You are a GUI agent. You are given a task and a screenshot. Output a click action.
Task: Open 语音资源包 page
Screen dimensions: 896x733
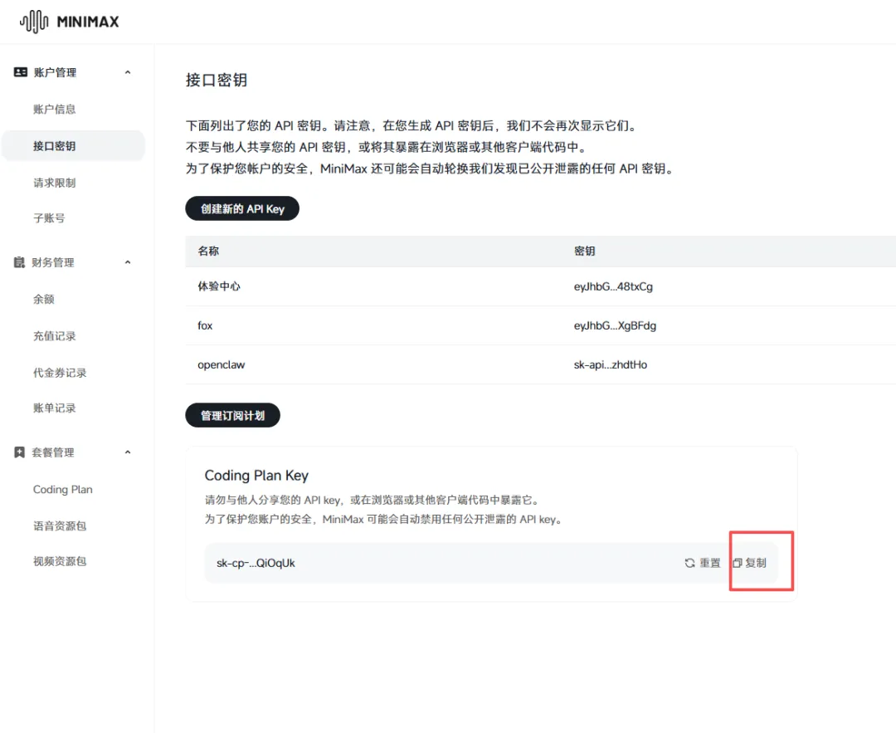[x=60, y=526]
